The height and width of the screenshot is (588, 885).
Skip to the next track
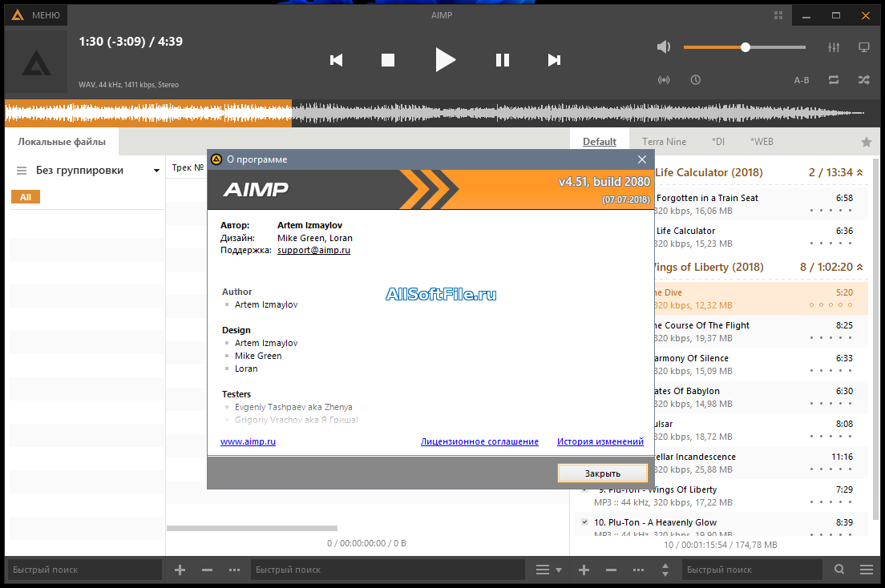pos(554,60)
